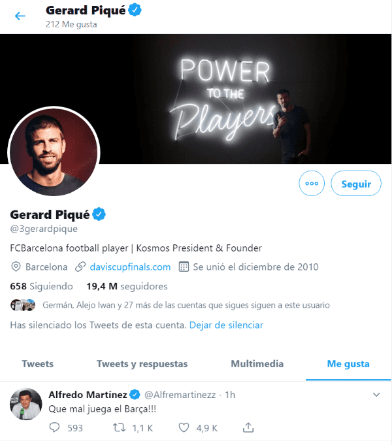Click Alfredo Martínez's avatar thumbnail
Screen dimensions: 392x445
click(x=26, y=404)
